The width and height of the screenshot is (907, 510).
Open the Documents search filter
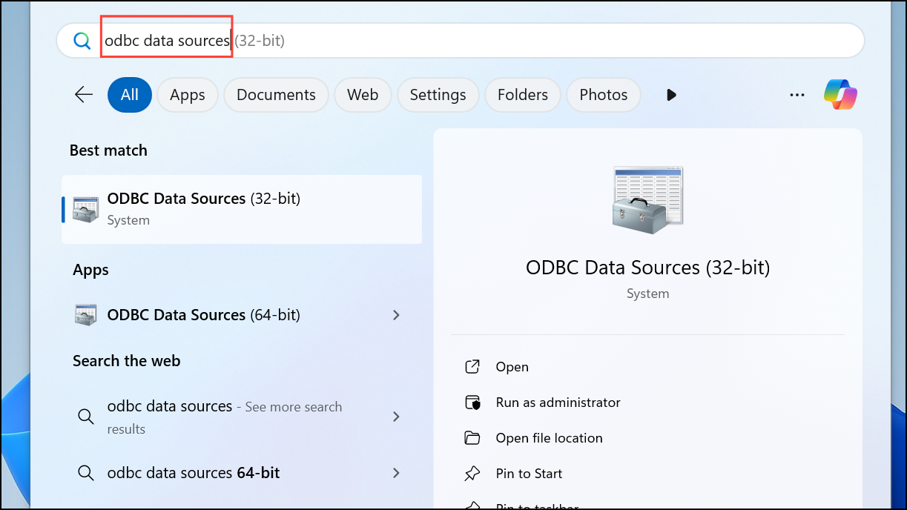[x=276, y=94]
